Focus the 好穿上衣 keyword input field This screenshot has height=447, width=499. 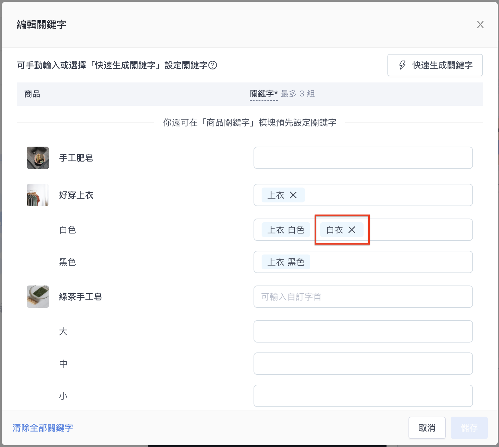pos(363,195)
